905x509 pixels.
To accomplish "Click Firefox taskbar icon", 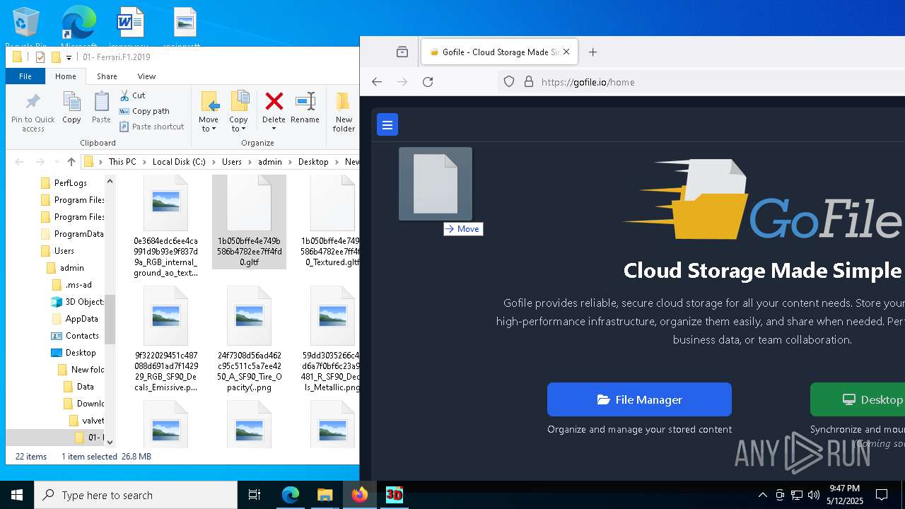I will [x=359, y=495].
